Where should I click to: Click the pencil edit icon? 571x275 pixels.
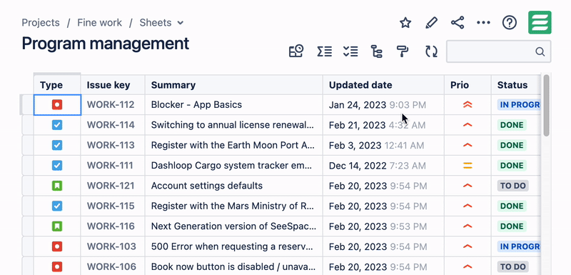coord(431,23)
